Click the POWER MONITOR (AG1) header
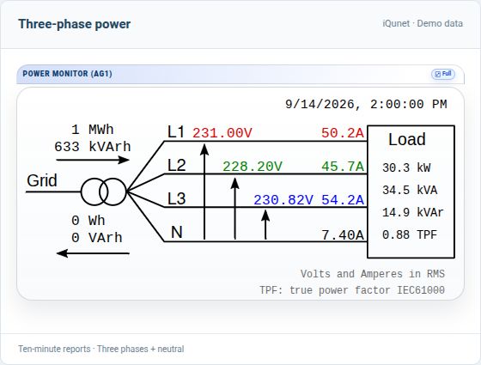Screen dimensions: 481x365 pos(67,74)
